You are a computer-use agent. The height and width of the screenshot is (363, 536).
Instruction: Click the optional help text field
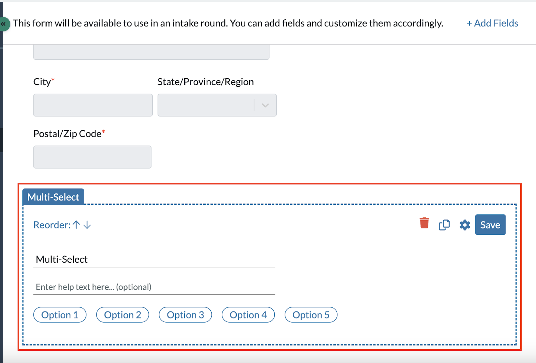point(154,287)
